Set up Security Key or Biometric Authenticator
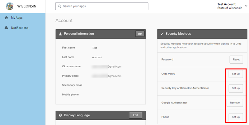The image size is (249, 125). pos(236,88)
